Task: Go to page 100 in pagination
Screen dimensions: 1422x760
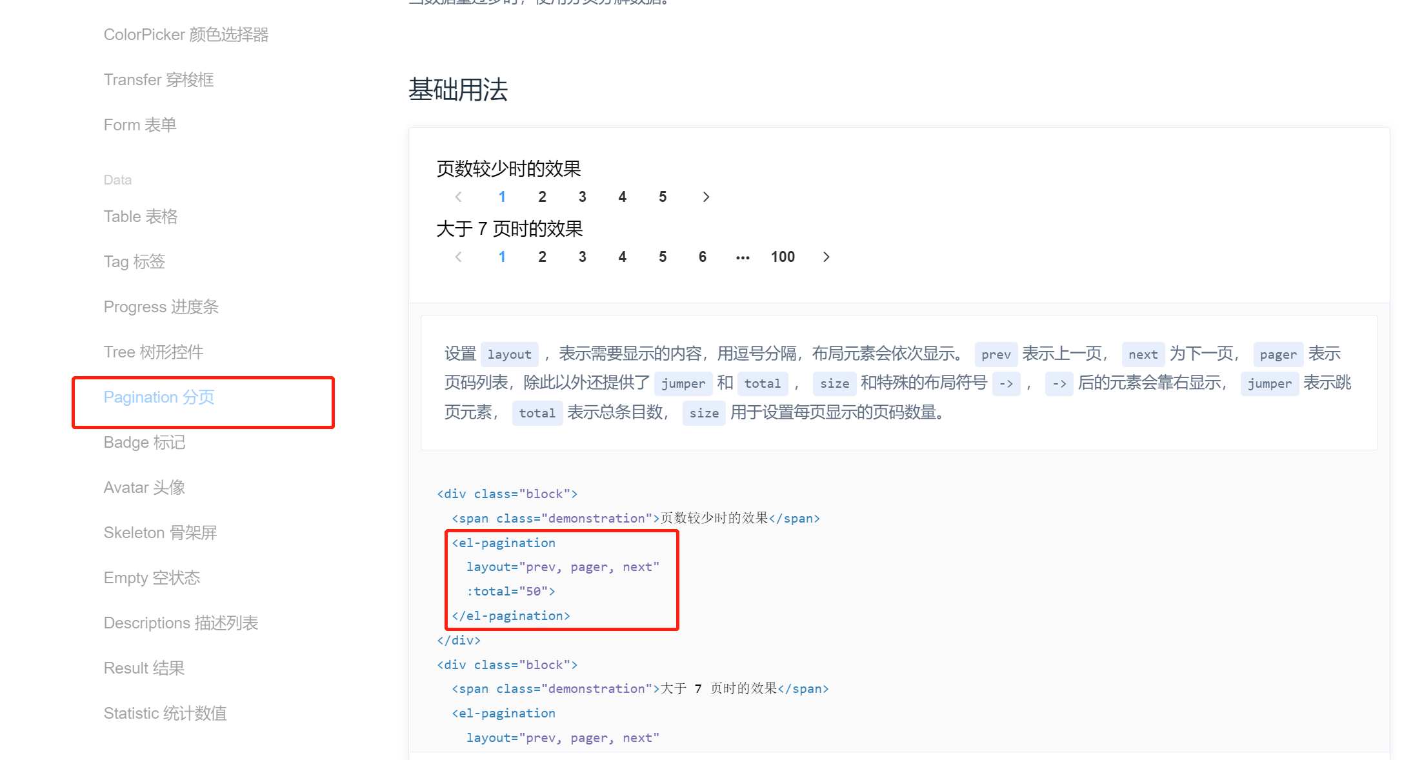Action: (x=783, y=257)
